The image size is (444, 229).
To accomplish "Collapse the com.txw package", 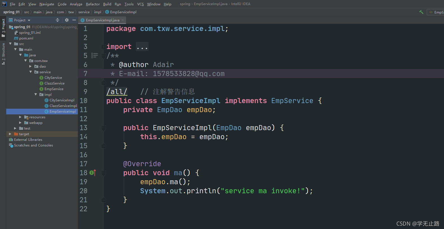I will (26, 61).
